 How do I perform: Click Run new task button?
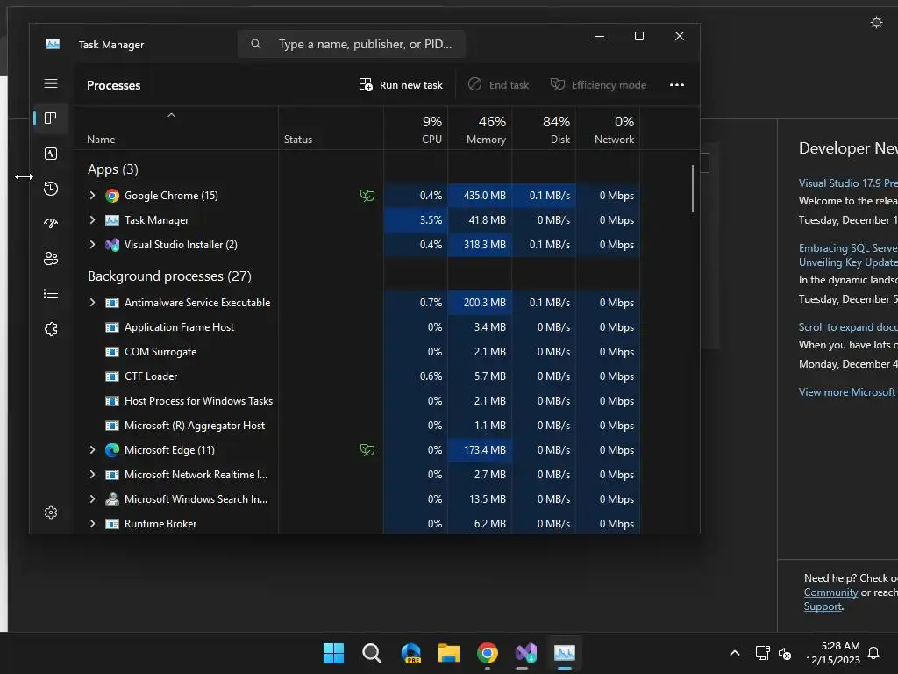401,85
